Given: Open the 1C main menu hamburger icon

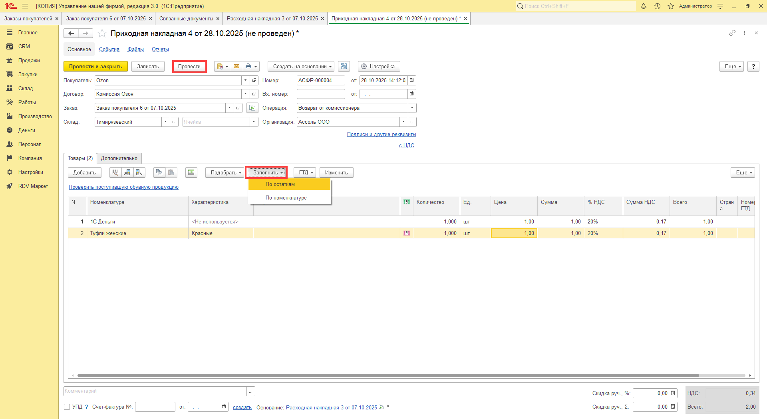Looking at the screenshot, I should point(25,6).
